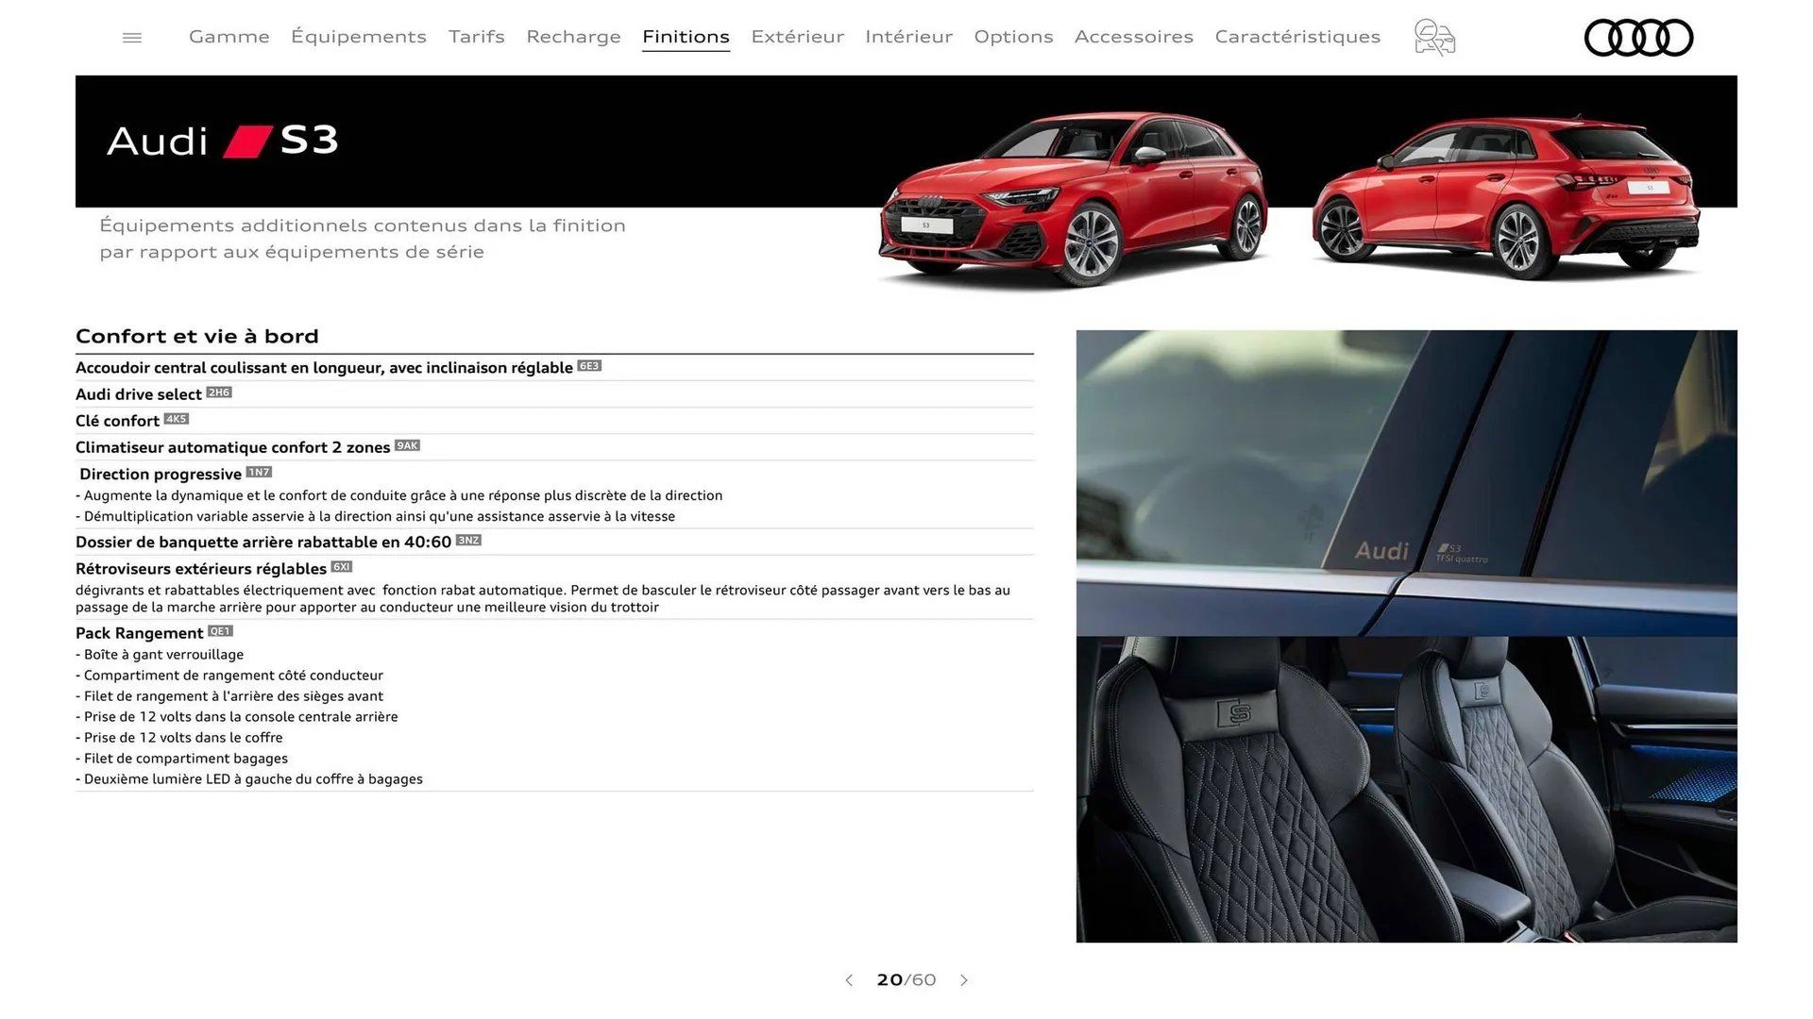
Task: Click the car search icon near top right
Action: point(1433,37)
